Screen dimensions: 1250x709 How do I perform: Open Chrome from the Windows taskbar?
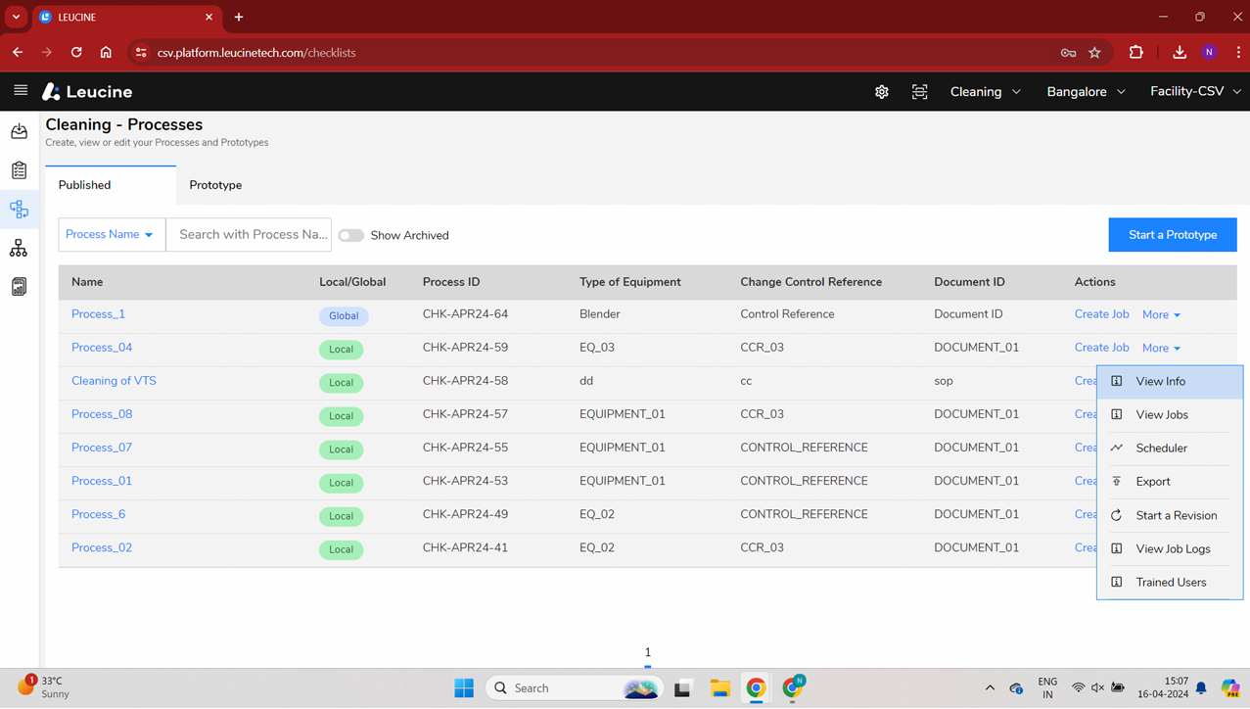[756, 687]
